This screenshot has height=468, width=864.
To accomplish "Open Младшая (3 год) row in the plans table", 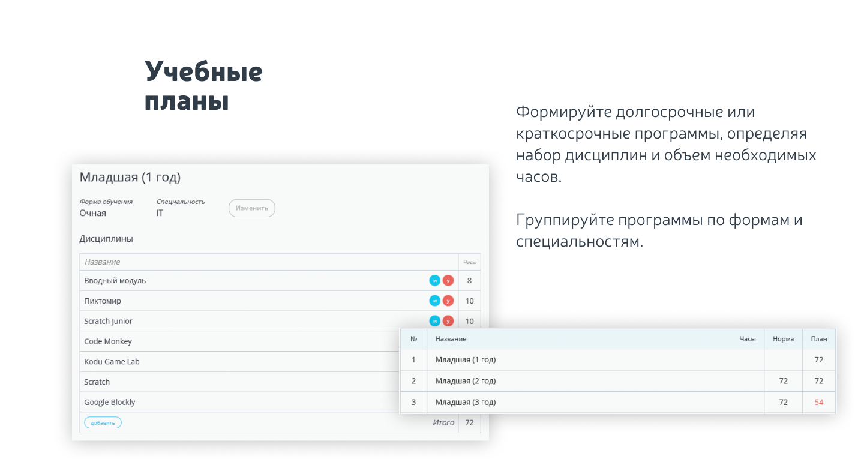I will [618, 402].
